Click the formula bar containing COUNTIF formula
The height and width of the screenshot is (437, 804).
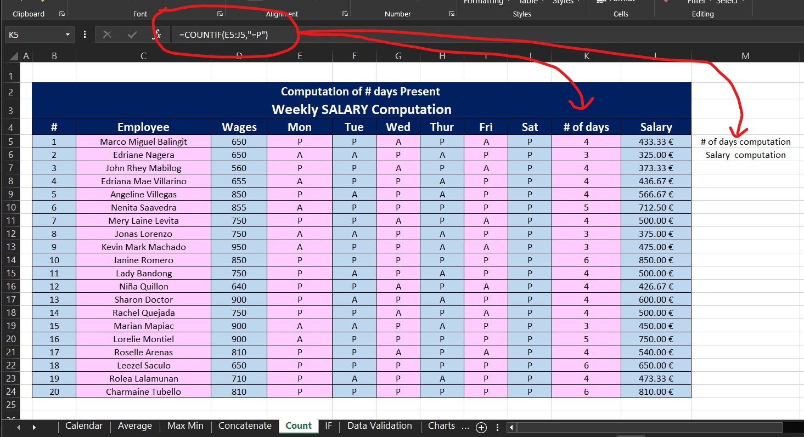(487, 35)
